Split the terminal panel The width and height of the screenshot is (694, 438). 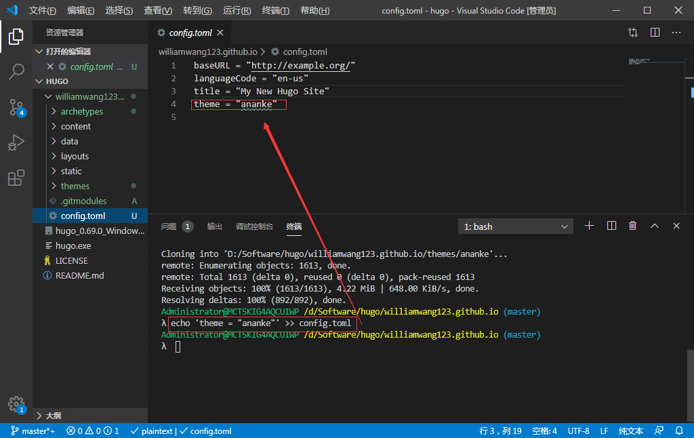(612, 226)
